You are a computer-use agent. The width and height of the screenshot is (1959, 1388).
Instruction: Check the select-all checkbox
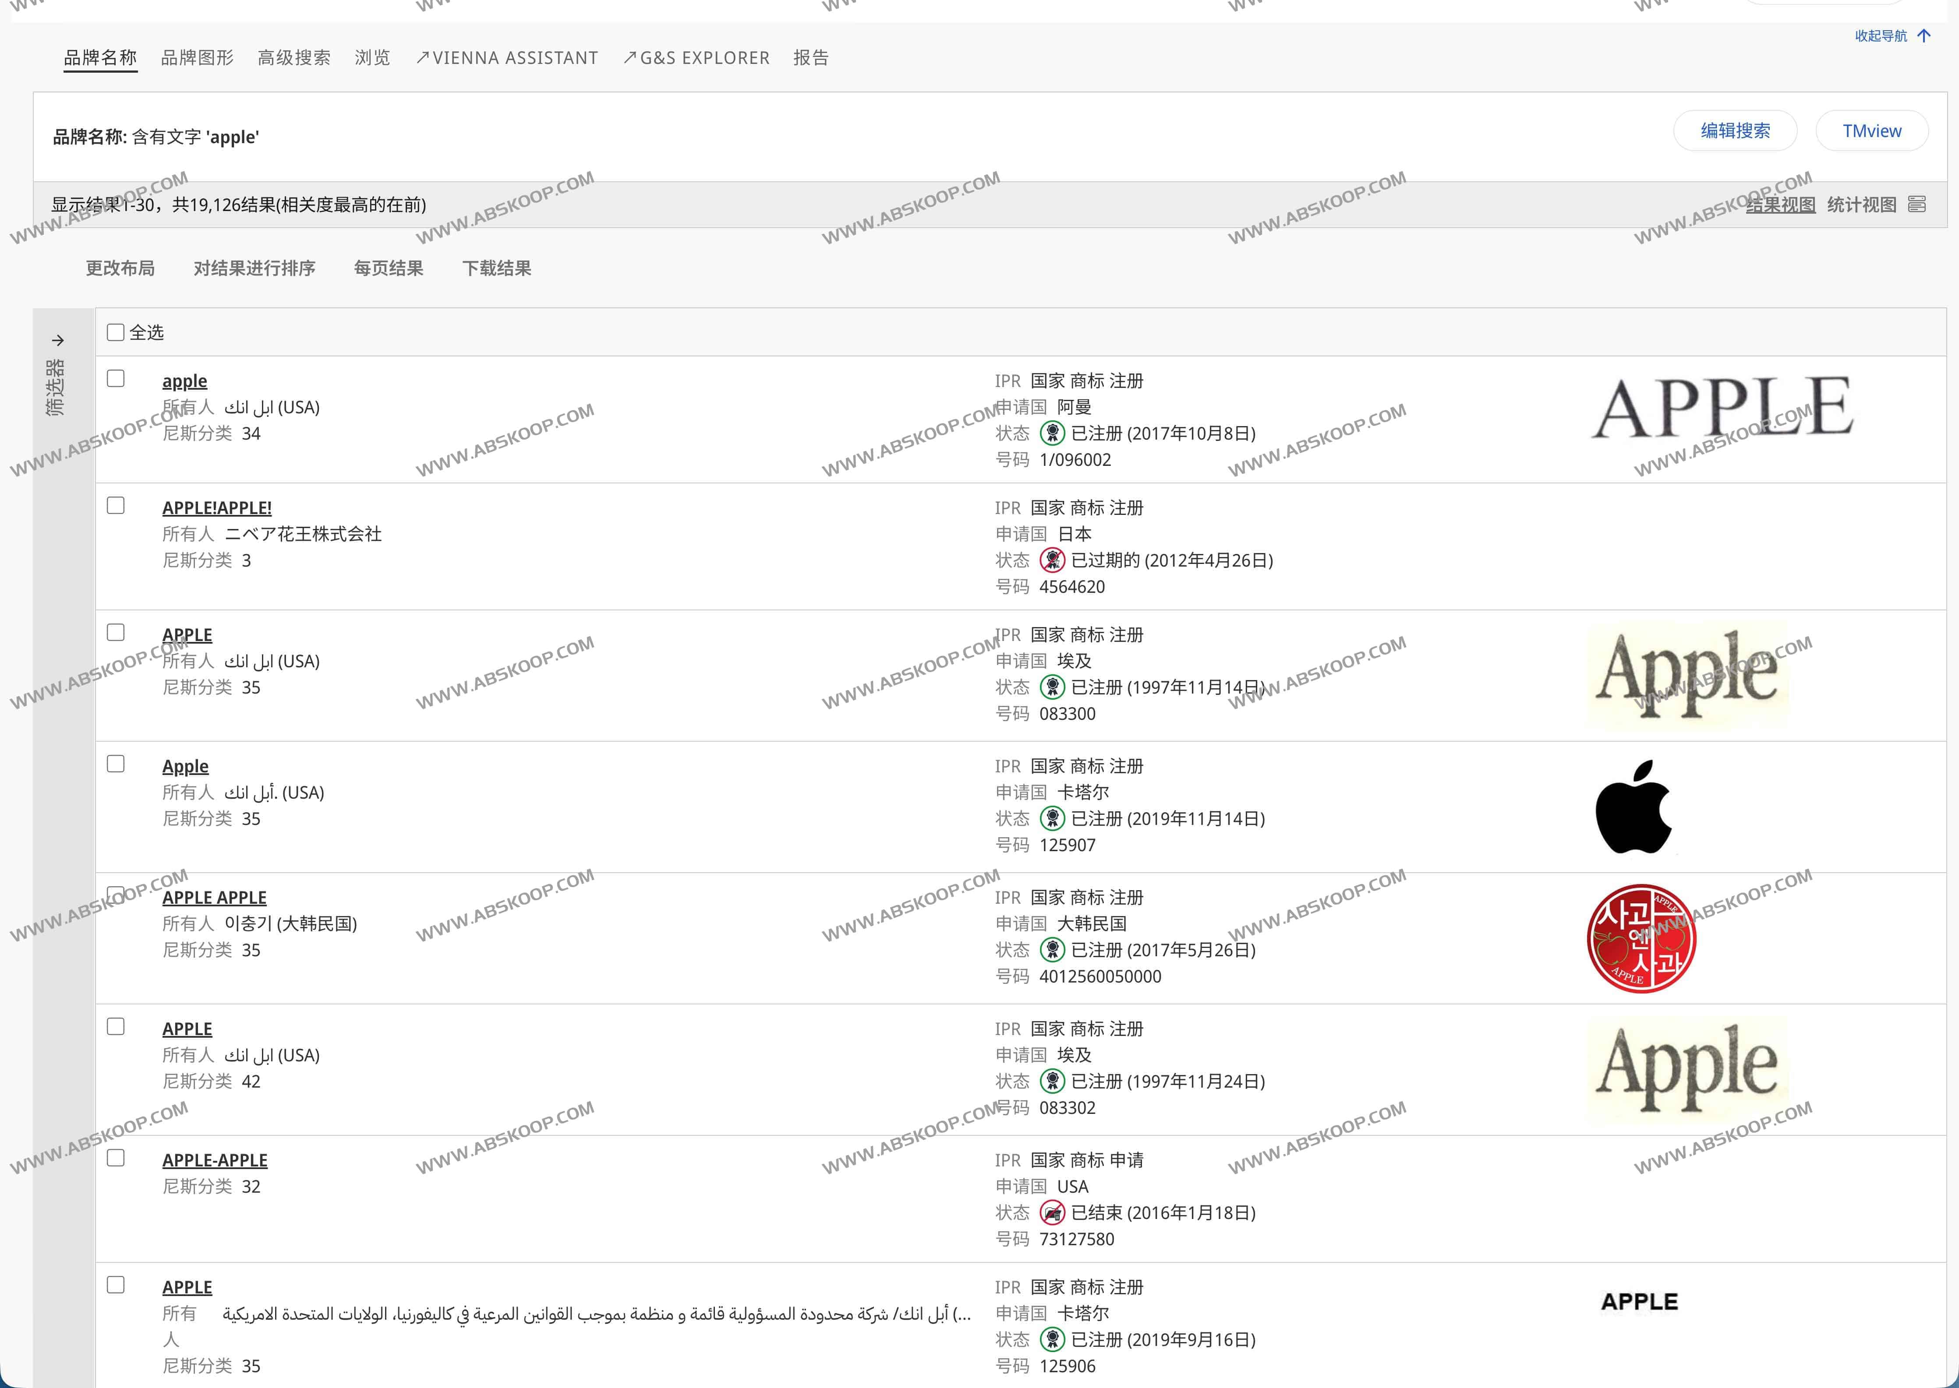[116, 332]
